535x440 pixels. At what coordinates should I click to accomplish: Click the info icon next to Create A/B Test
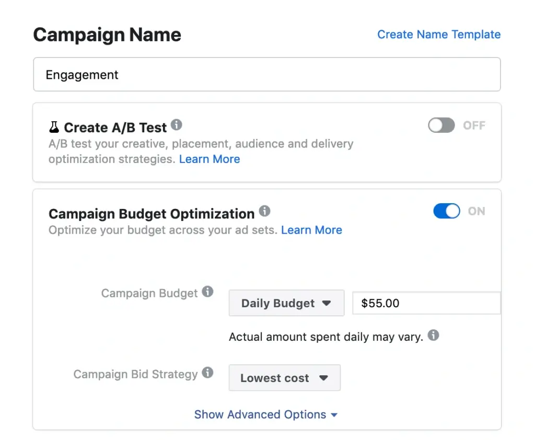(x=176, y=125)
